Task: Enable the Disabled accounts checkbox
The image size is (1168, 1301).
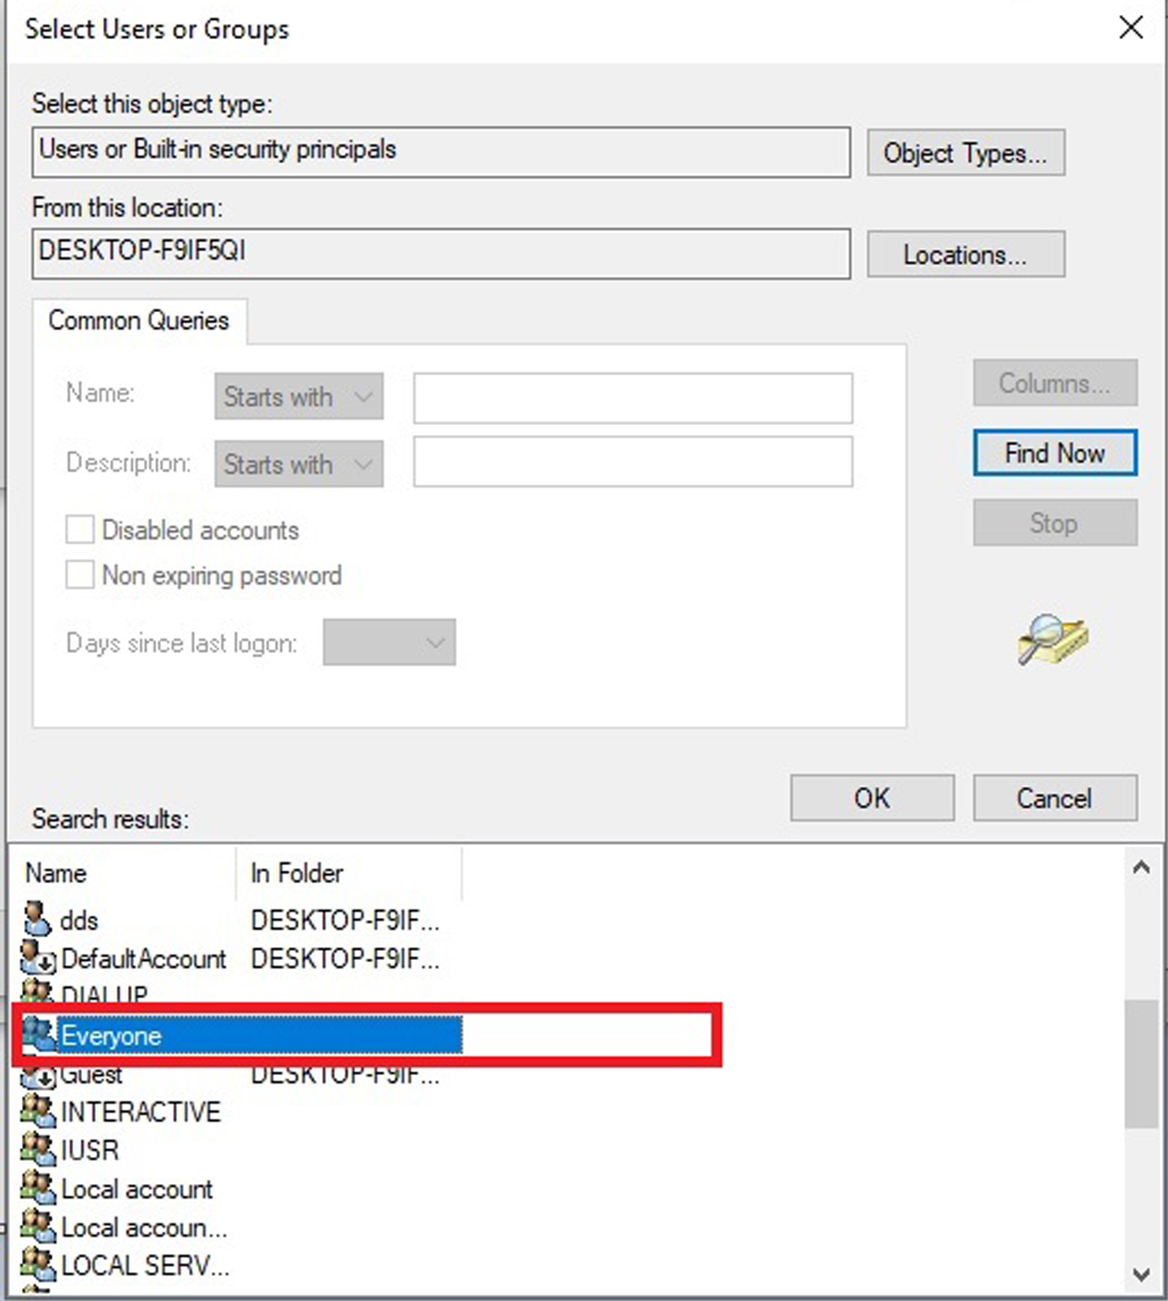Action: pos(80,530)
